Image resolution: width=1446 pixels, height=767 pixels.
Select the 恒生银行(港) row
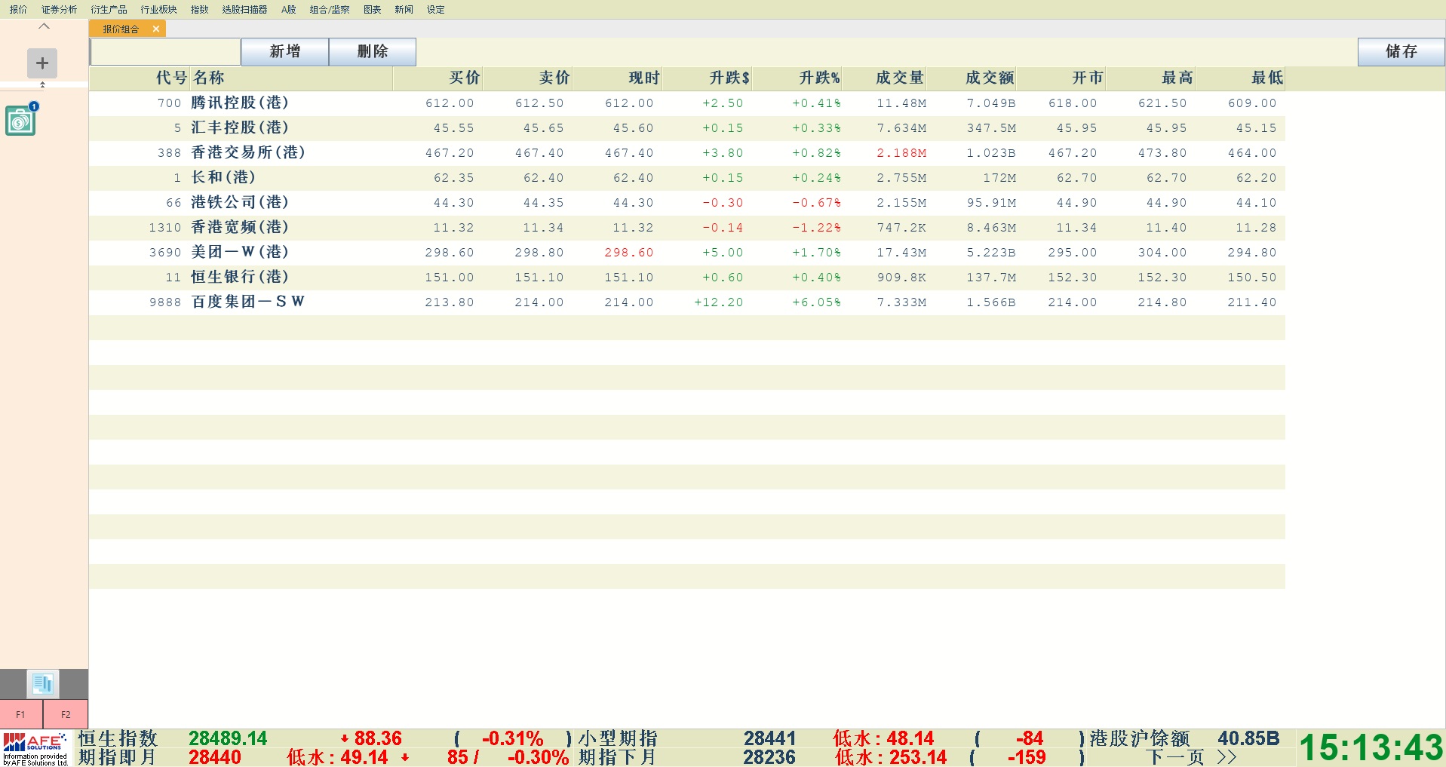687,278
